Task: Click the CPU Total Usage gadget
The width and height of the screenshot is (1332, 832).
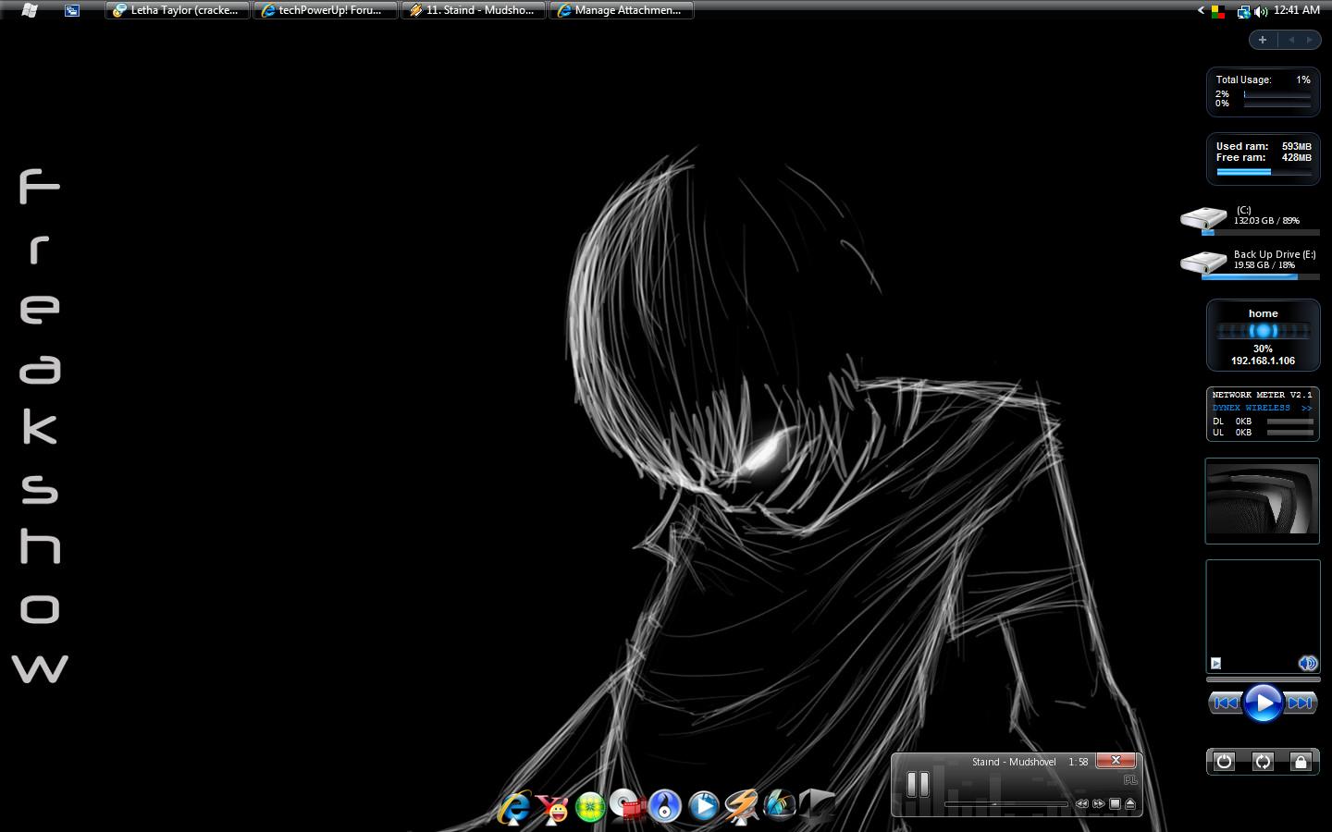Action: (x=1263, y=92)
